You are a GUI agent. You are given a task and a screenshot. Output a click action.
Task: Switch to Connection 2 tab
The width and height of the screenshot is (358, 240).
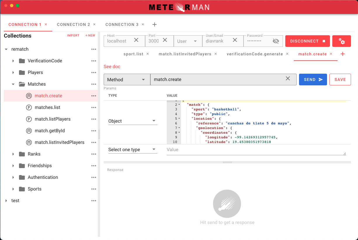click(74, 24)
